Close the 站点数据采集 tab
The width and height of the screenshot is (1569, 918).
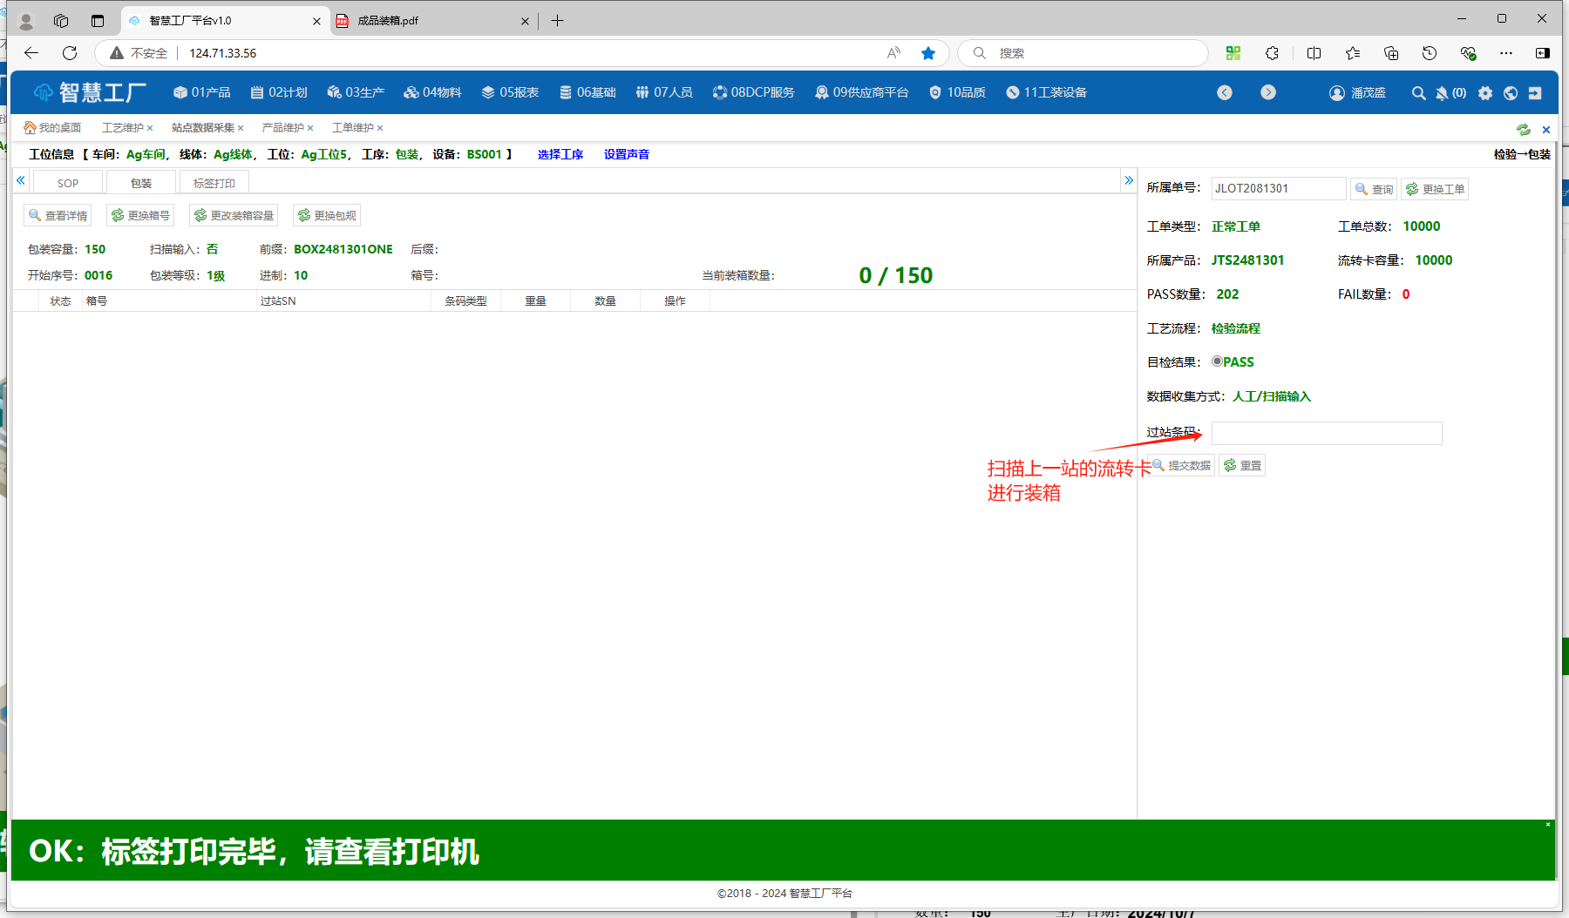(241, 128)
